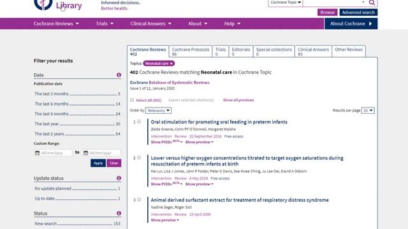Filter by The last 6 months

[77, 104]
